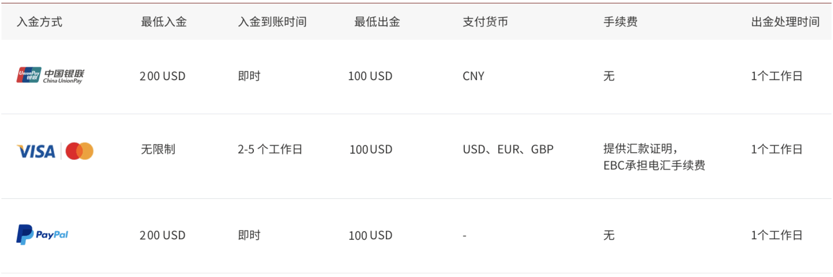The height and width of the screenshot is (277, 833).
Task: Click the 入金到账时间 header
Action: point(272,22)
